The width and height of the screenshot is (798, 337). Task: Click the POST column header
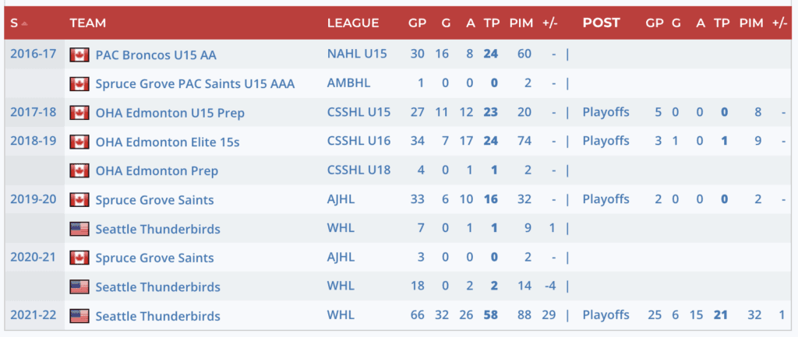click(601, 23)
